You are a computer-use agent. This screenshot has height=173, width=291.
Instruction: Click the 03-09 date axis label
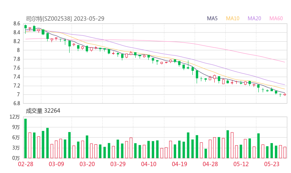[56, 164]
